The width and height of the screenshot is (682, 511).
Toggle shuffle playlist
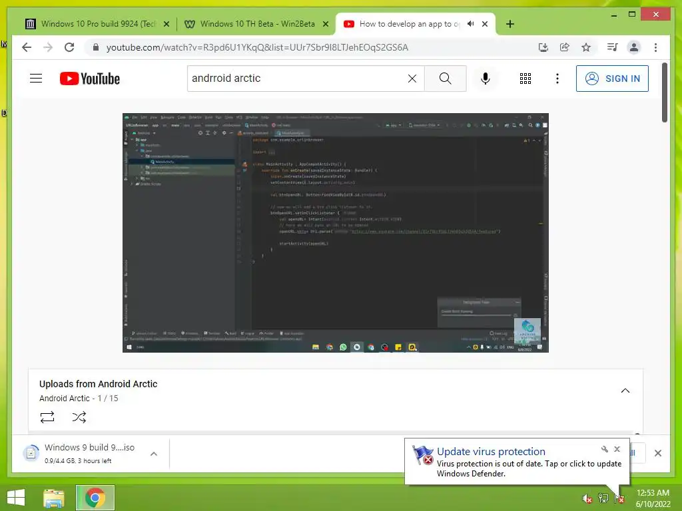79,417
